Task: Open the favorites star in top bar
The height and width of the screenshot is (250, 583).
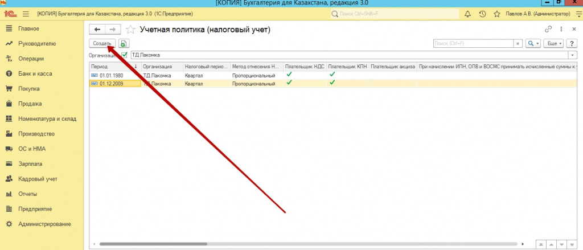Action: click(x=496, y=14)
